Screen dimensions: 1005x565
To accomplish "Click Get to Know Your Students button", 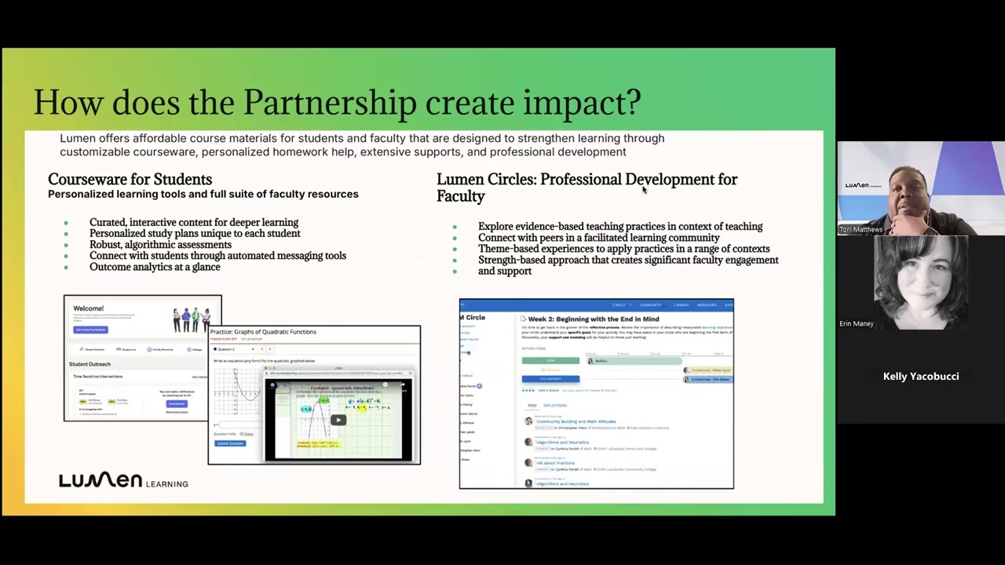I will 90,330.
